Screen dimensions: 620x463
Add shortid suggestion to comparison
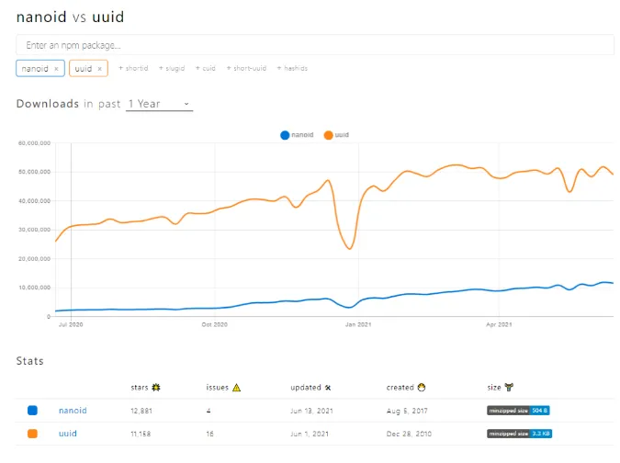[x=132, y=69]
